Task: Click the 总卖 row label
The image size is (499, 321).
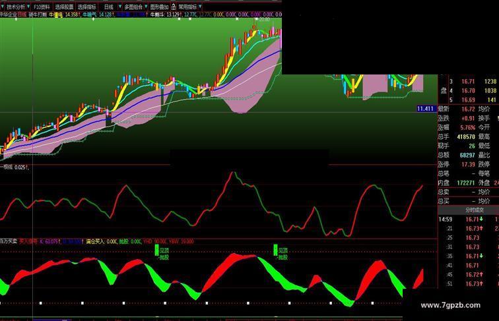Action: pyautogui.click(x=444, y=192)
